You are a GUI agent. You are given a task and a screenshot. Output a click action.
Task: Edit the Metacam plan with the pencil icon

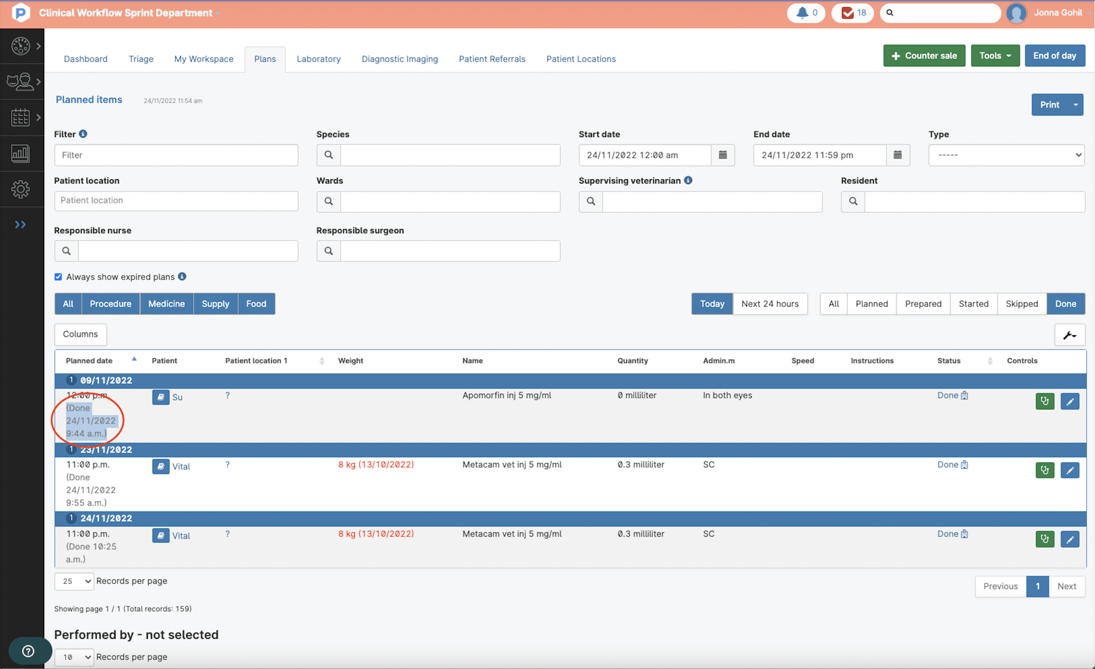click(1070, 470)
